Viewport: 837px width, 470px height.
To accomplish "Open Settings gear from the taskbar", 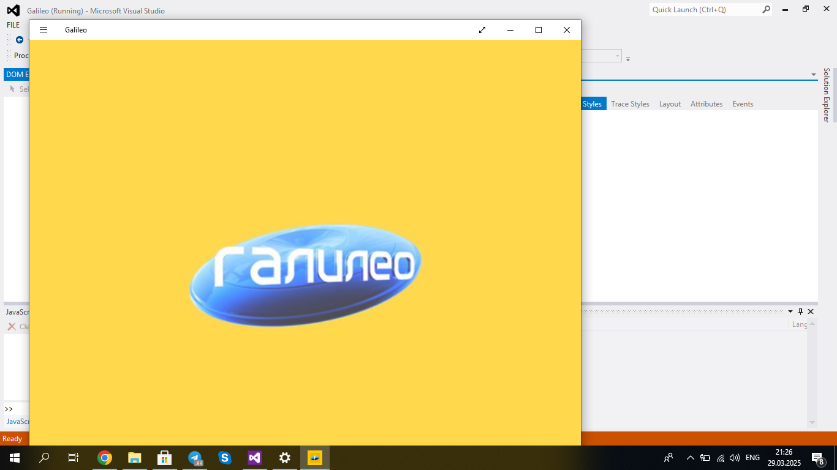I will (284, 458).
